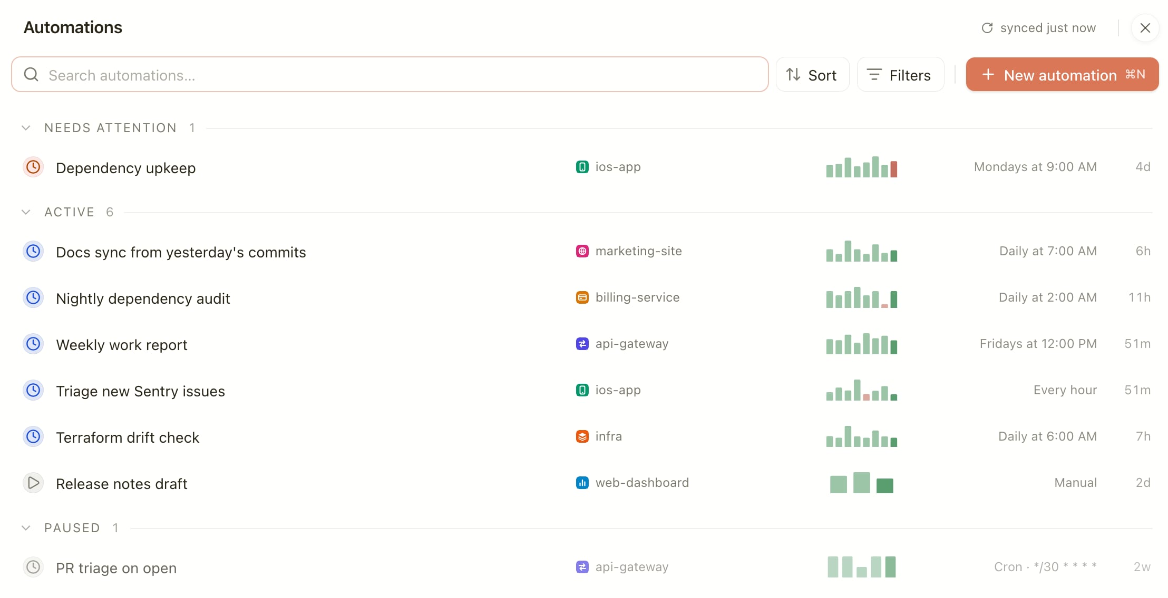The width and height of the screenshot is (1168, 598).
Task: Click the play icon for Release notes draft
Action: (x=33, y=483)
